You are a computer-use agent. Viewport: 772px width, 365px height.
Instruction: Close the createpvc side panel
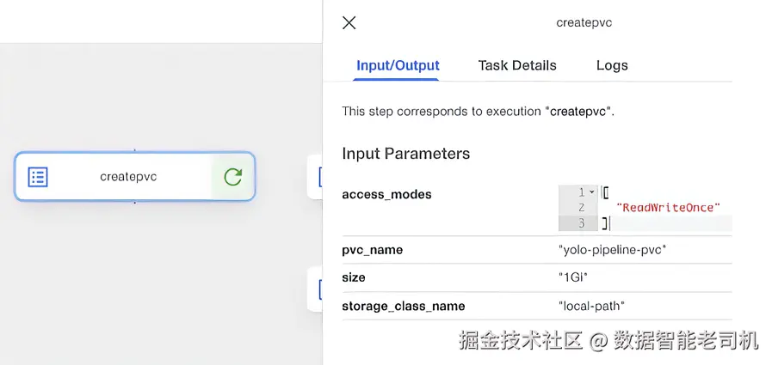click(349, 22)
